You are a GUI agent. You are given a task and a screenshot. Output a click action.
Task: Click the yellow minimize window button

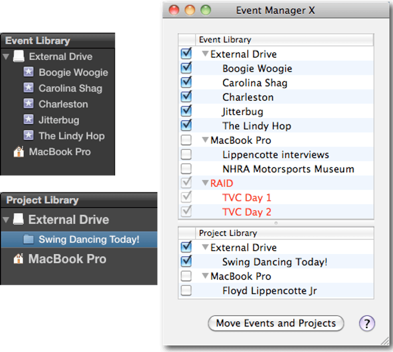click(x=190, y=10)
